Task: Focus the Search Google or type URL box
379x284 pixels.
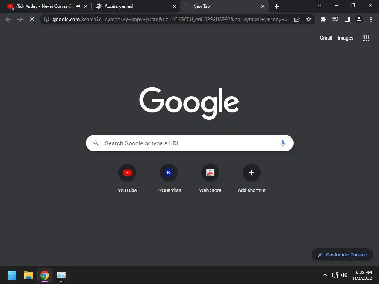Action: coord(189,143)
